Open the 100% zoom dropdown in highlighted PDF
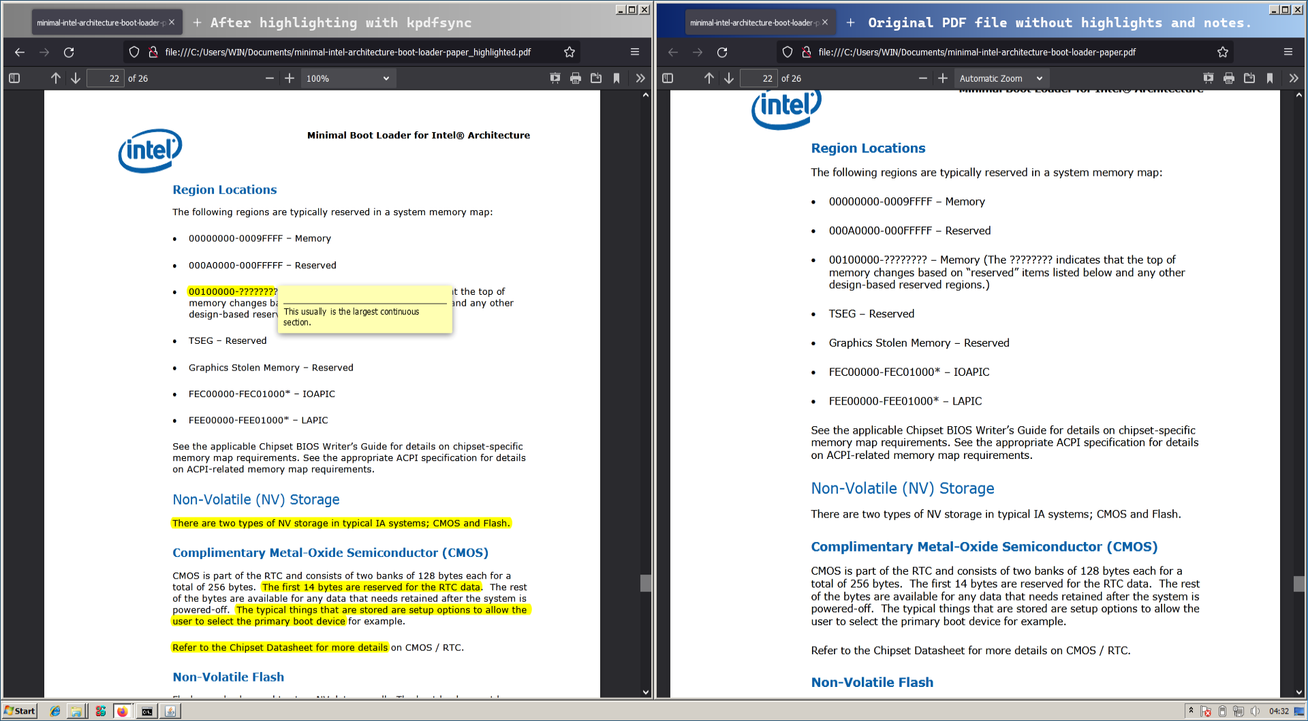This screenshot has width=1308, height=721. 348,78
